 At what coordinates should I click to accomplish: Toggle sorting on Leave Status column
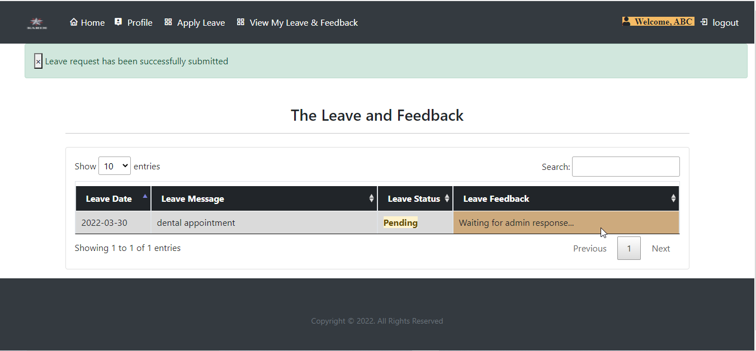[x=447, y=198]
